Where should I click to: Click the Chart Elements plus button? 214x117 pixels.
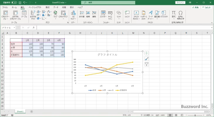tap(147, 53)
